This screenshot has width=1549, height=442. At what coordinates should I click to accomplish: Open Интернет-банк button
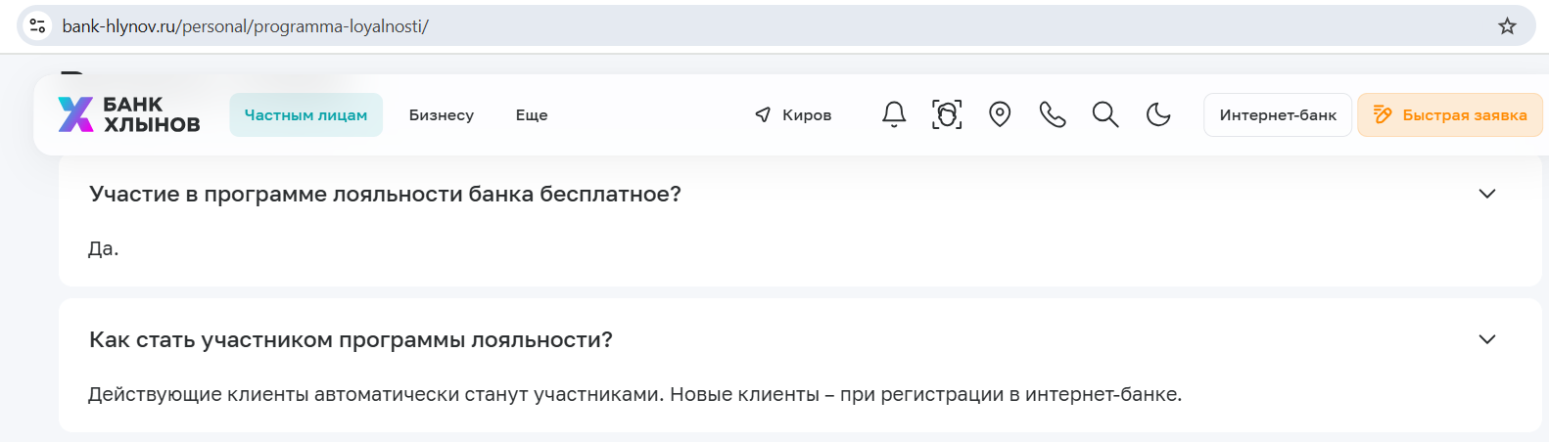click(1278, 114)
